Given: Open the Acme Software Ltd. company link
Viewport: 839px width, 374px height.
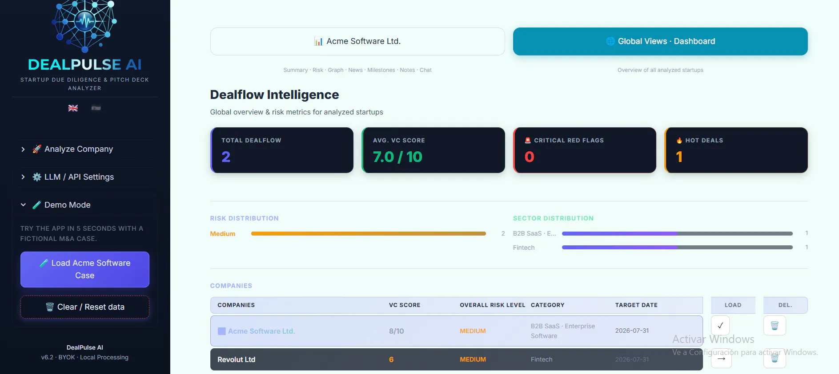Looking at the screenshot, I should [x=261, y=331].
